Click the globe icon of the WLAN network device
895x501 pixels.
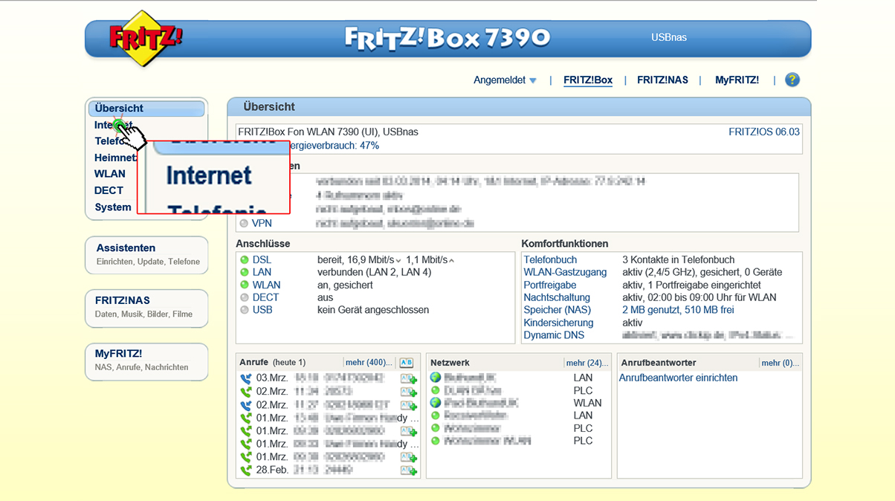tap(436, 403)
